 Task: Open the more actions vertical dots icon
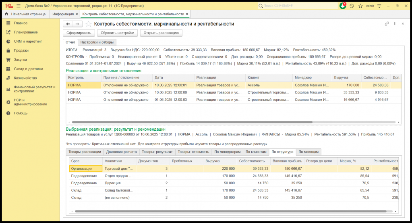395,24
